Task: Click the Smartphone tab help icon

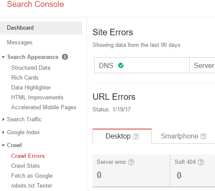Action: (203, 136)
